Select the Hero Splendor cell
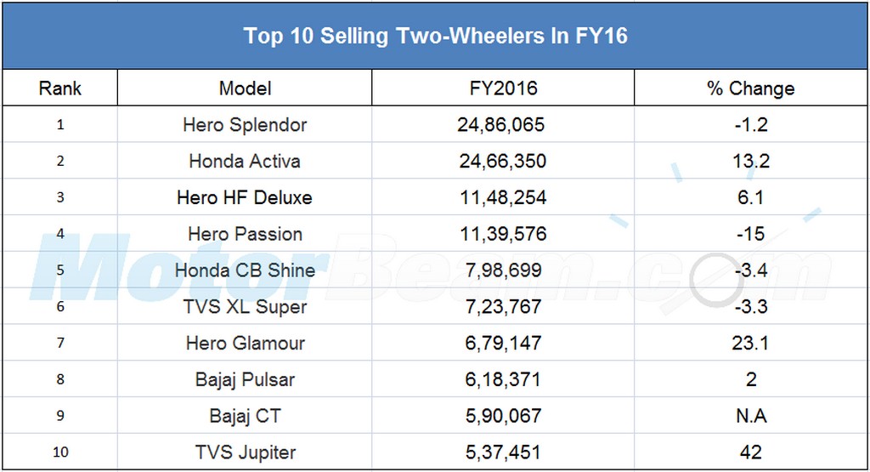Viewport: 870px width, 472px height. pyautogui.click(x=245, y=125)
